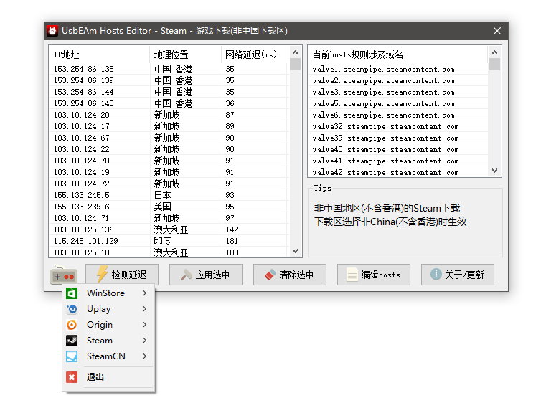Screen dimensions: 546x413
Task: Click the blue Uplay swirl icon
Action: click(x=72, y=309)
